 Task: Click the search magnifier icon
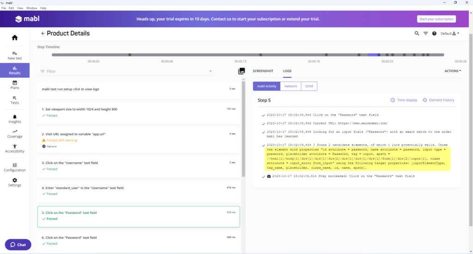tap(417, 34)
